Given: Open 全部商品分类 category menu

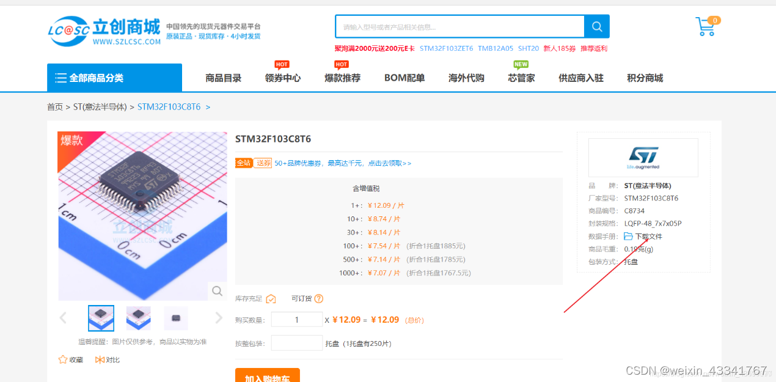Looking at the screenshot, I should (x=114, y=78).
